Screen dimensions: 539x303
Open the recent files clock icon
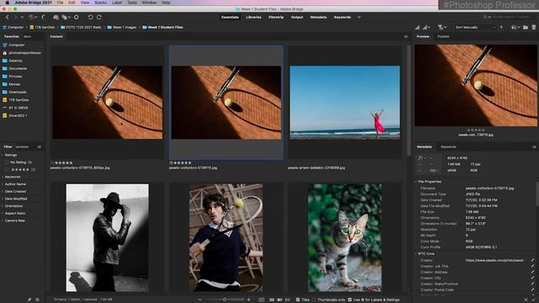pyautogui.click(x=31, y=17)
